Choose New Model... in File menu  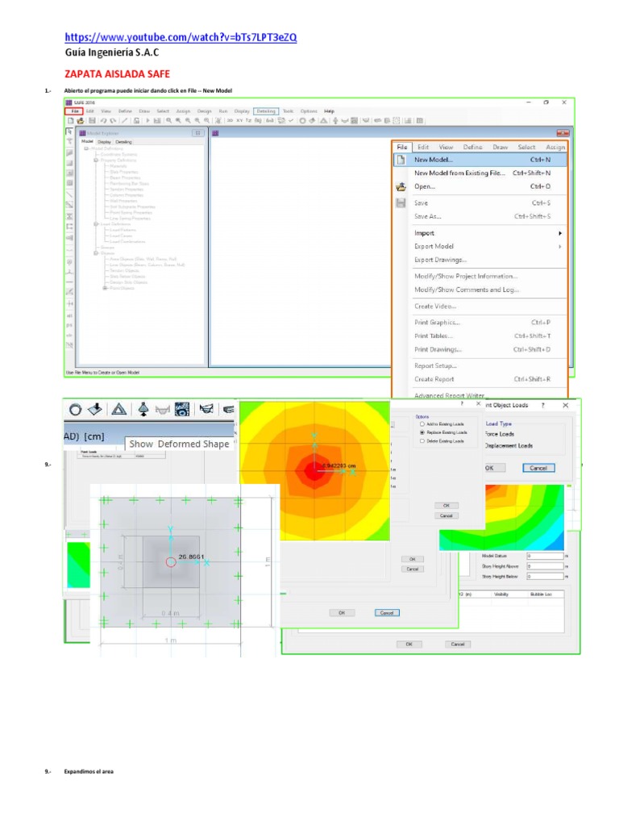480,160
